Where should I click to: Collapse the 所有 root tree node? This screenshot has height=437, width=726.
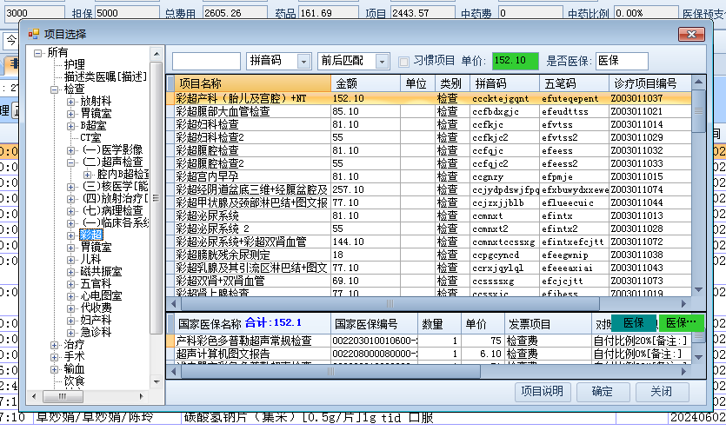pos(38,53)
